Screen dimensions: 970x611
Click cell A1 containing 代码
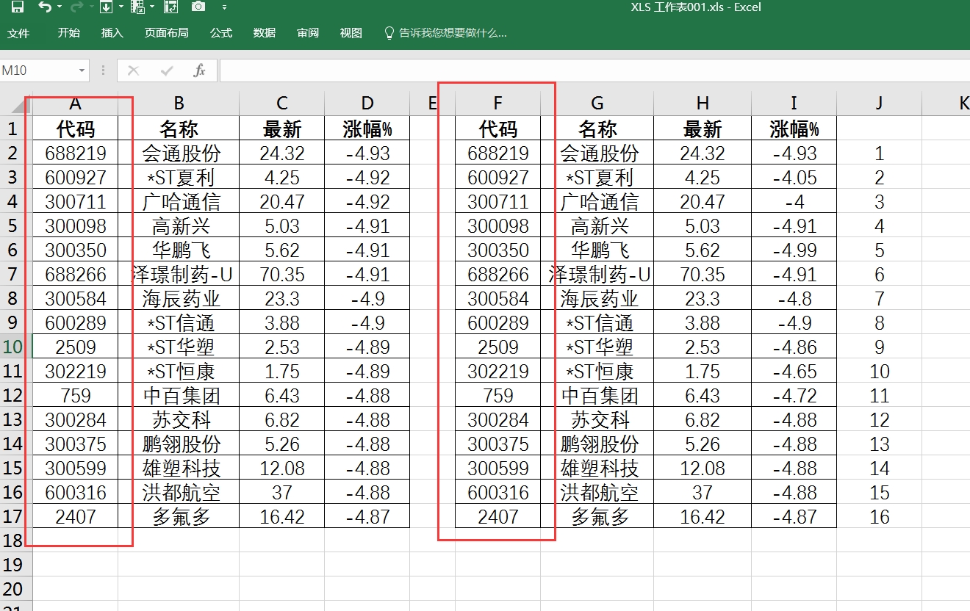[x=75, y=129]
